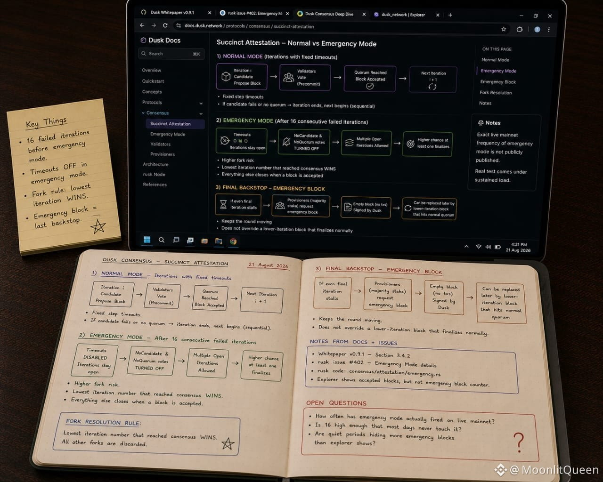The image size is (603, 482).
Task: Open the browser profile avatar
Action: pos(537,29)
